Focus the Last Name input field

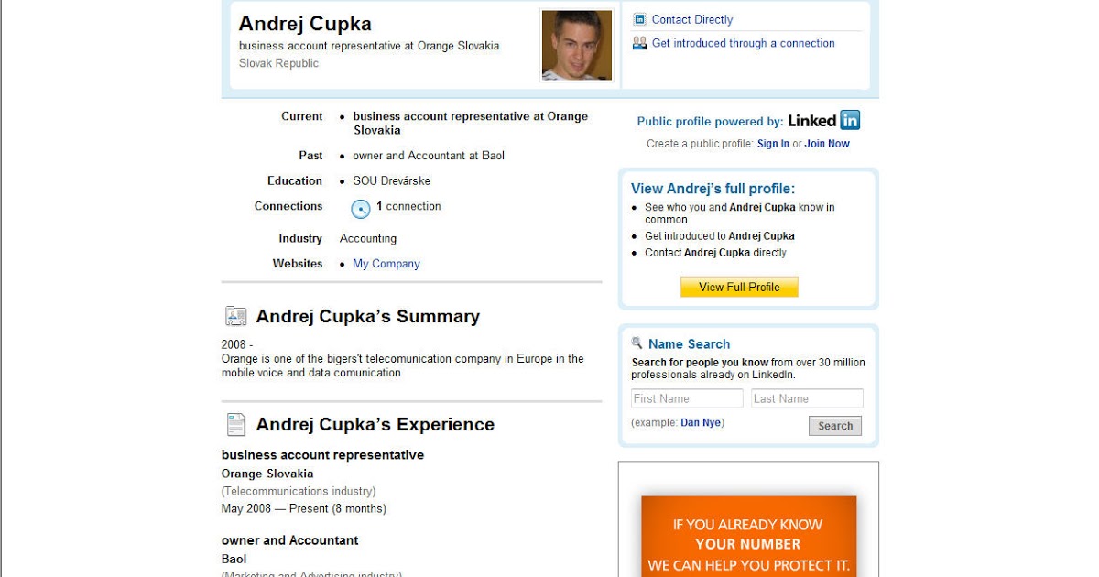(x=807, y=398)
